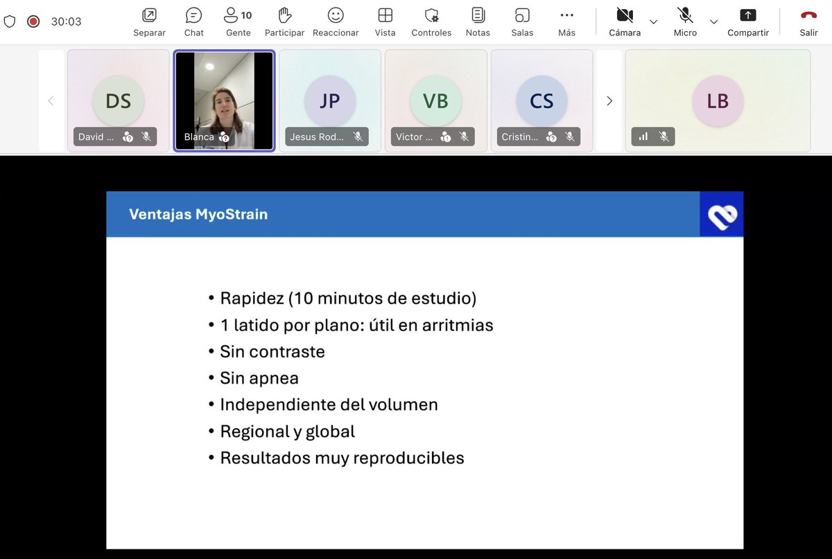Click muted mic icon on Jesus Rod tile
This screenshot has height=559, width=832.
coord(358,136)
